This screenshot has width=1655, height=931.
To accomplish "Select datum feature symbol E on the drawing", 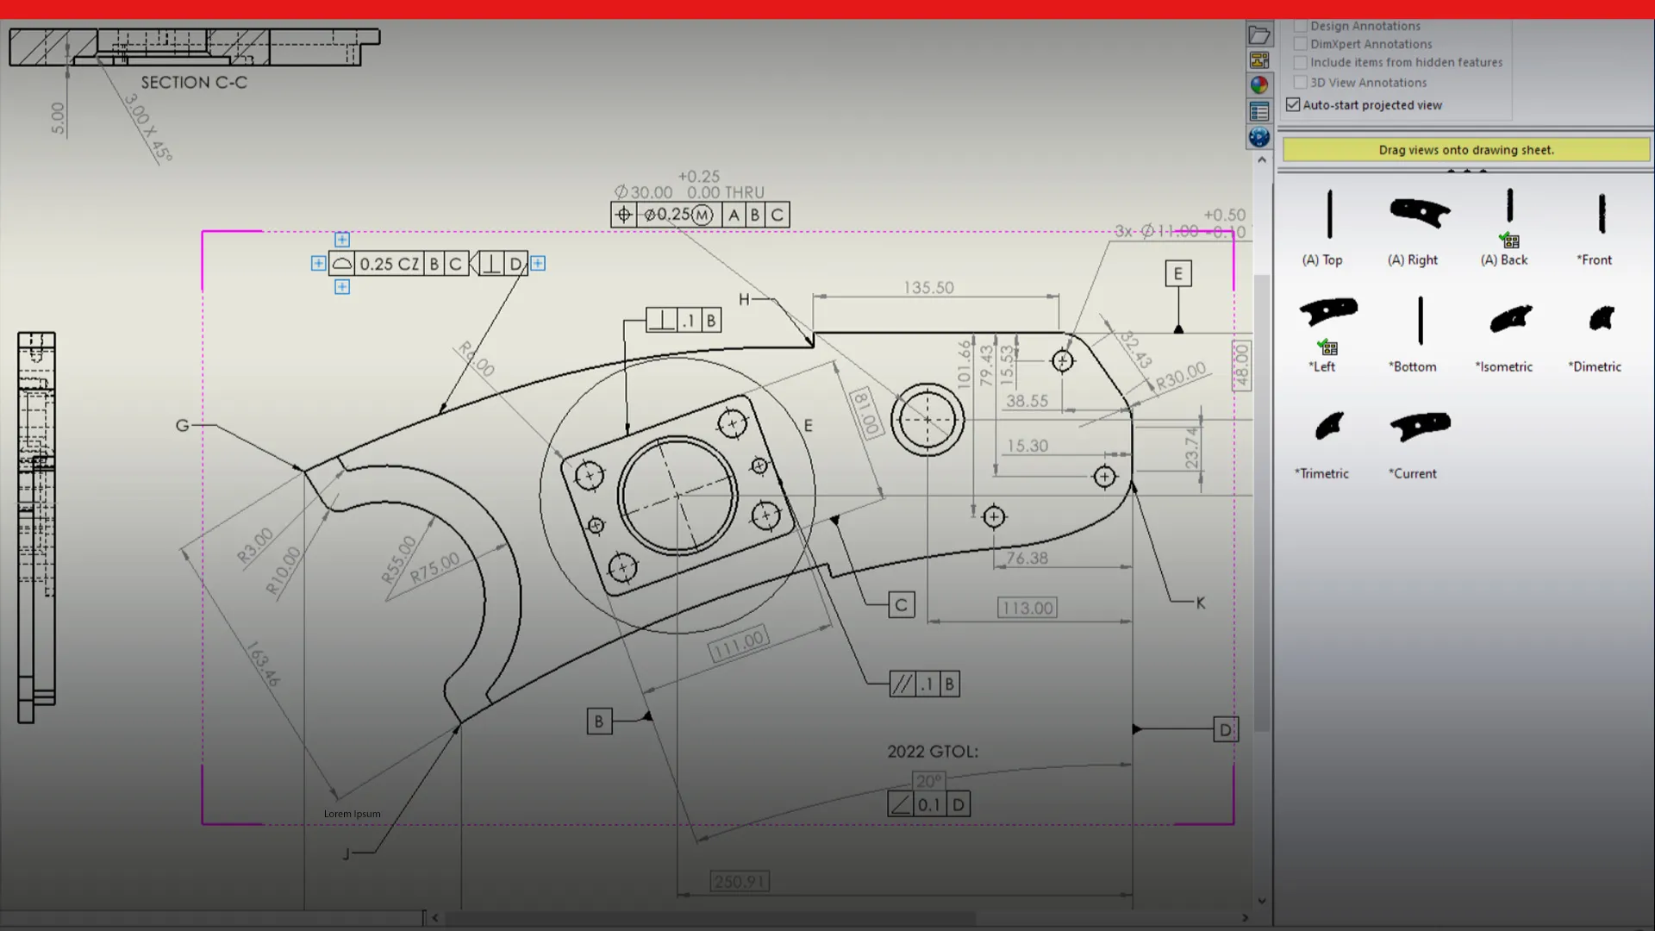I will tap(1177, 273).
